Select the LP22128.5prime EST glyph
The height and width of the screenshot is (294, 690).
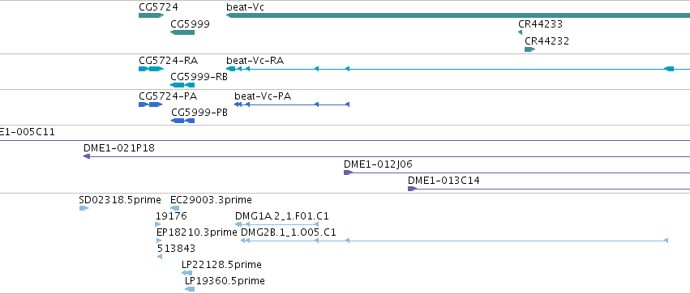[186, 273]
